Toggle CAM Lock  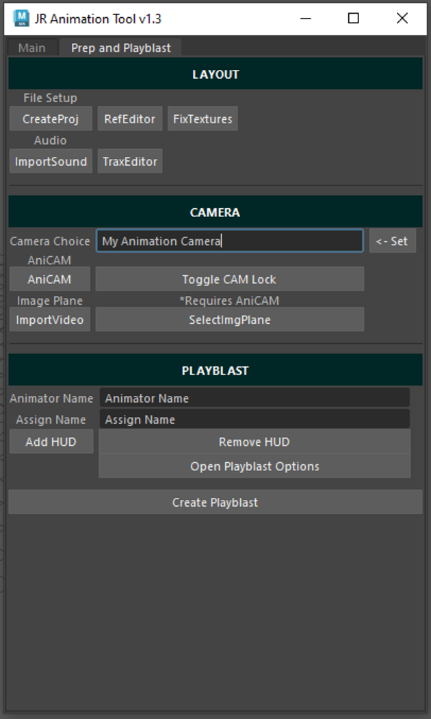click(x=229, y=279)
